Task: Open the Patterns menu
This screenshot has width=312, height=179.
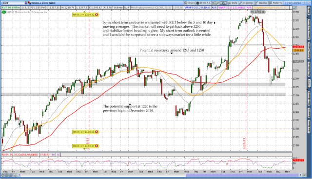Action: (275, 3)
